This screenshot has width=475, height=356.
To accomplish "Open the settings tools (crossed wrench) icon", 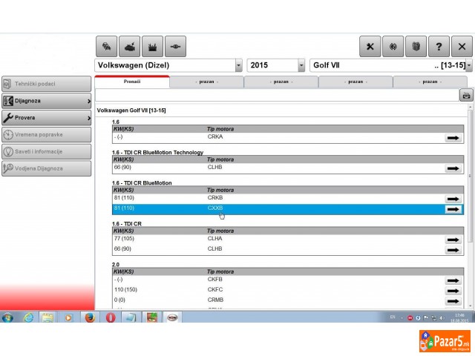I will (370, 46).
